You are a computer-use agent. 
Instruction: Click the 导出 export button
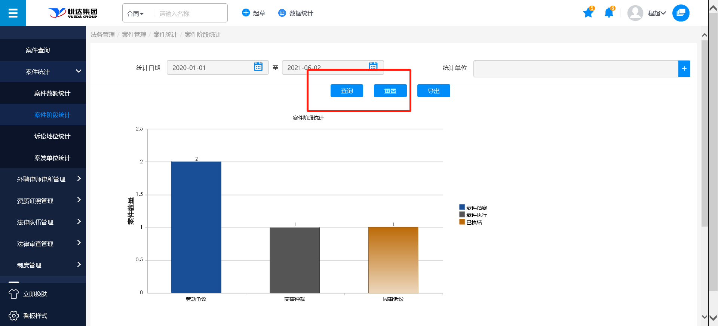click(433, 91)
